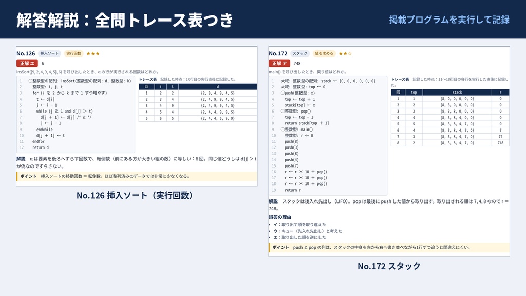The width and height of the screenshot is (526, 296).
Task: Click the question text starting with insSort({9, 2, 4, 9, 4, 5}, 6)
Action: (x=87, y=72)
